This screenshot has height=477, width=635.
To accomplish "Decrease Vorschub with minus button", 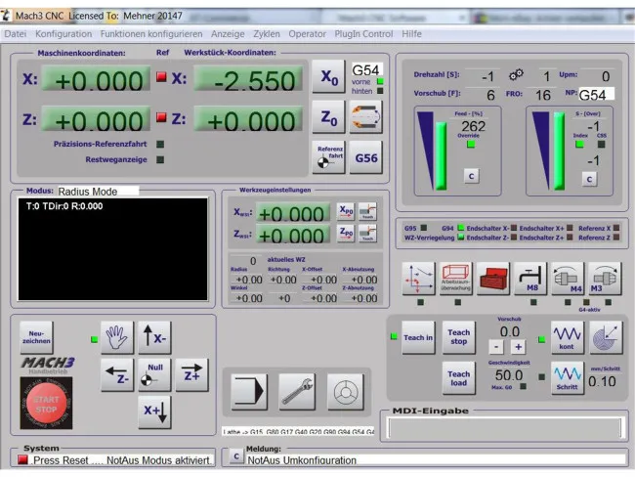I will pos(496,346).
